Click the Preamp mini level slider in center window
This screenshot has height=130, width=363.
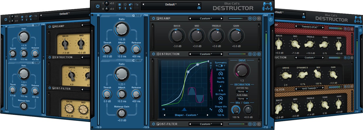237,18
